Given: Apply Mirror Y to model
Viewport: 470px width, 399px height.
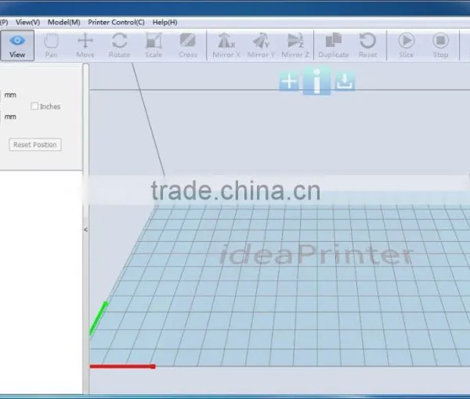Looking at the screenshot, I should coord(261,45).
